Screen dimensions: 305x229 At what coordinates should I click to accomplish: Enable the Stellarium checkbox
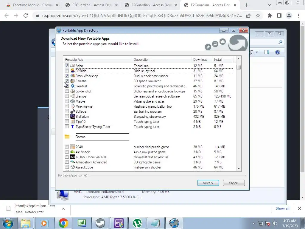[x=67, y=116]
